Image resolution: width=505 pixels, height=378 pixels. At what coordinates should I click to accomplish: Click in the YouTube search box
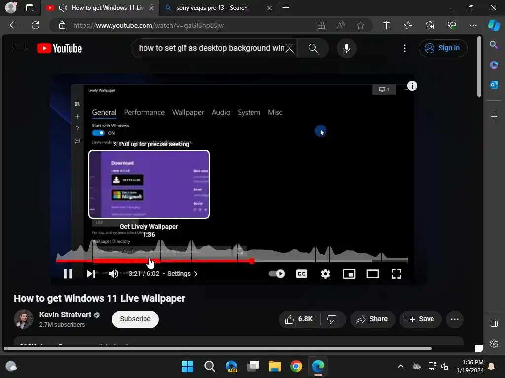coord(211,48)
